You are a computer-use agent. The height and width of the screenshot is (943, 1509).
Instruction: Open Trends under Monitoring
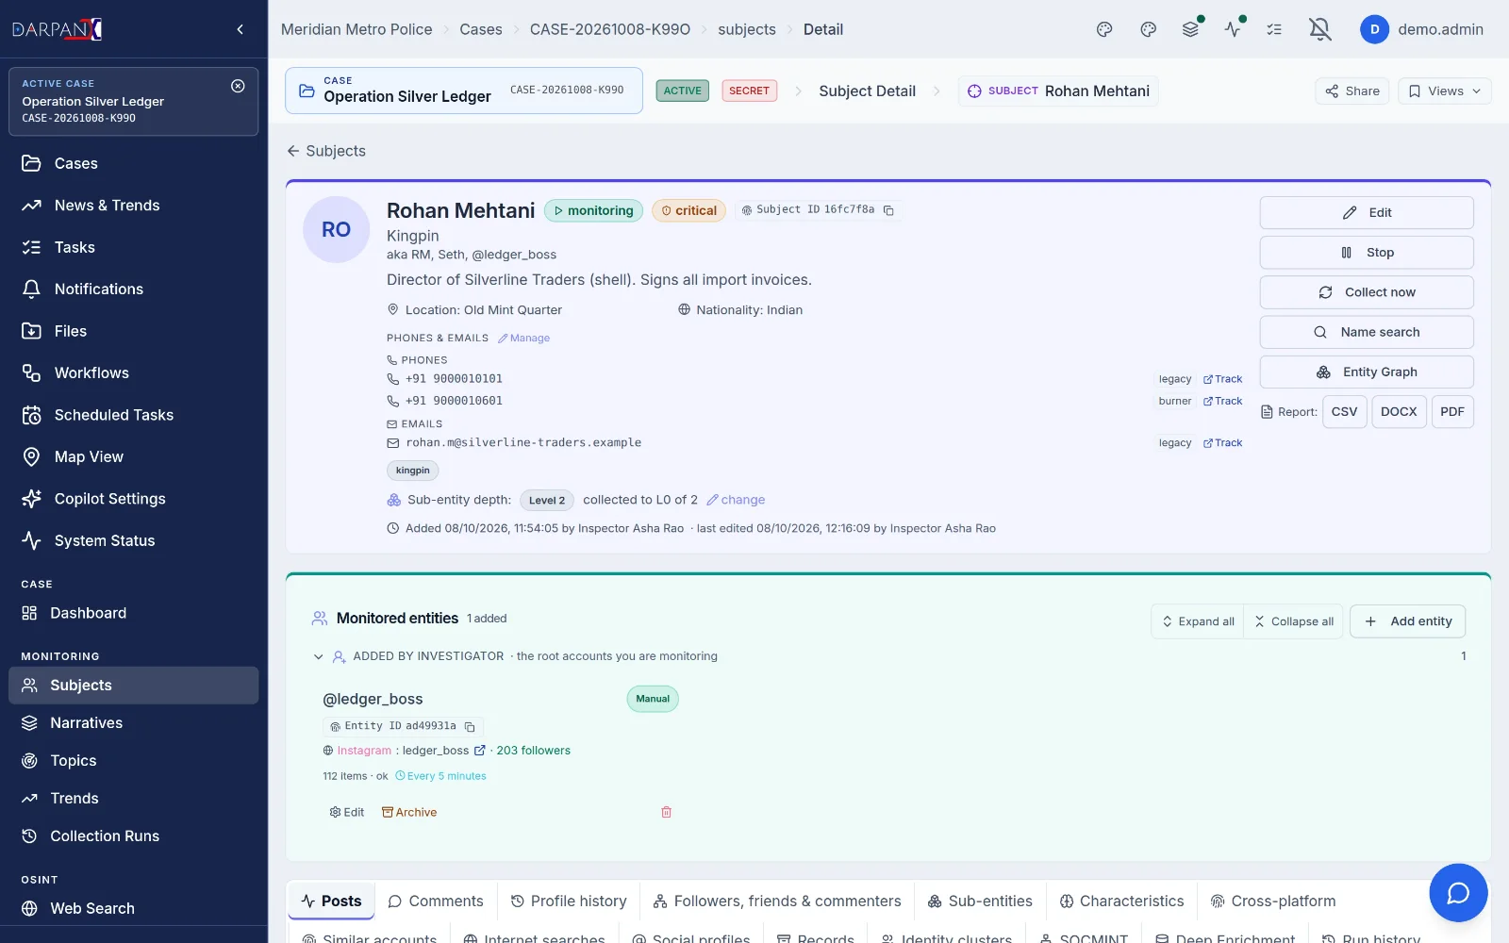[x=134, y=799]
